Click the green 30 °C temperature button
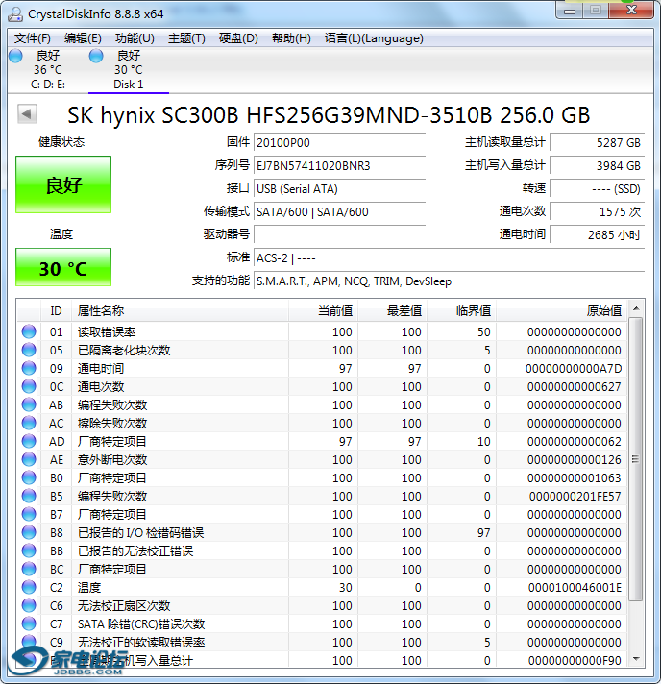The image size is (661, 684). click(63, 267)
